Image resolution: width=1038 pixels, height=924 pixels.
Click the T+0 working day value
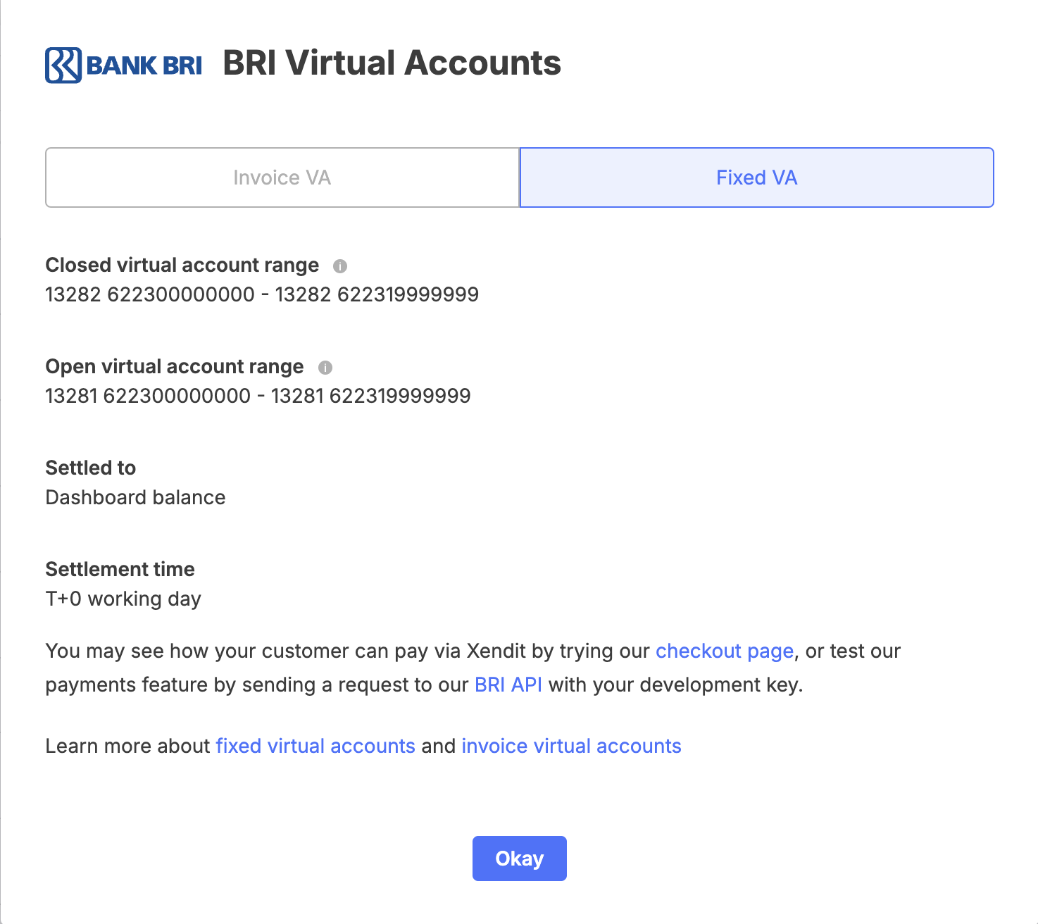pyautogui.click(x=123, y=599)
